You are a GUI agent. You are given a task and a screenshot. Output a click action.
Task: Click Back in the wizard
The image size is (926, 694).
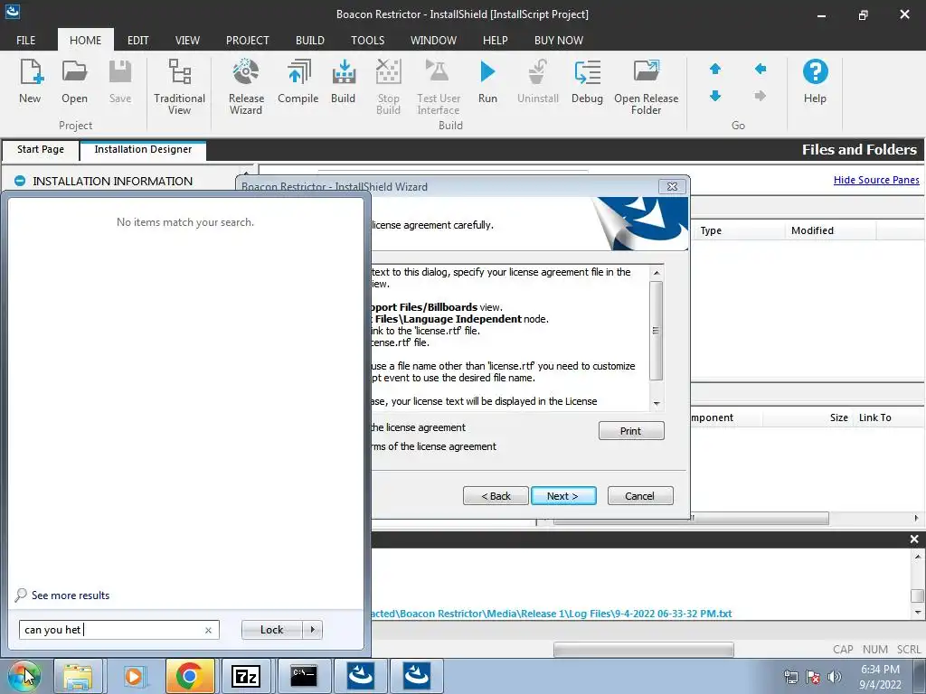pos(496,496)
